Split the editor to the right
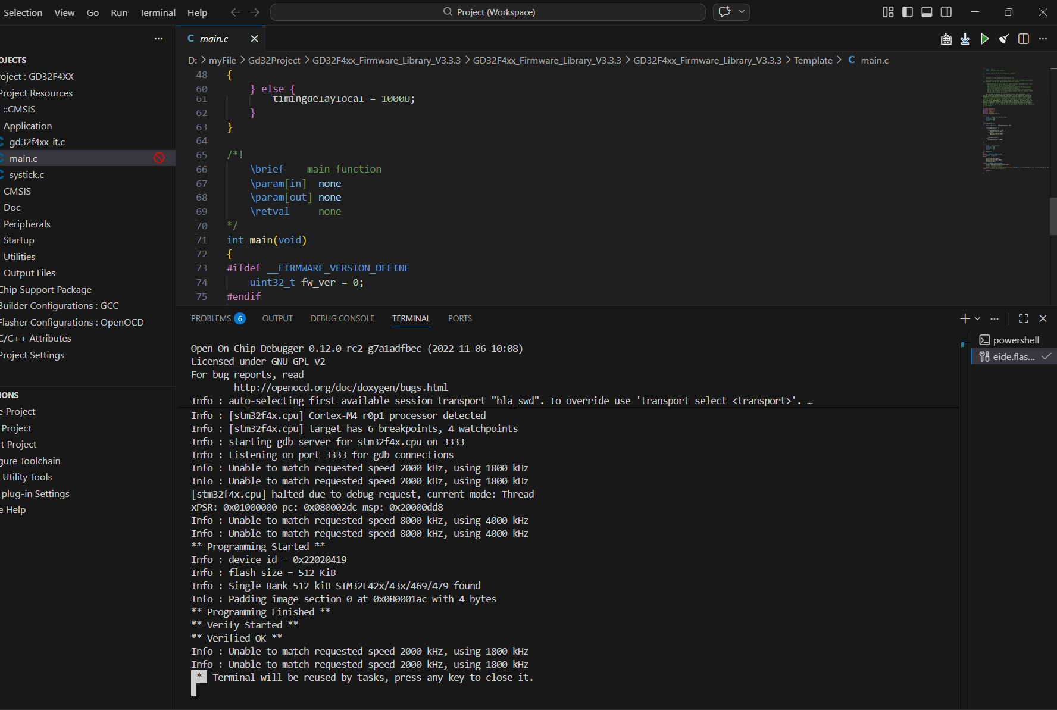 tap(1024, 39)
